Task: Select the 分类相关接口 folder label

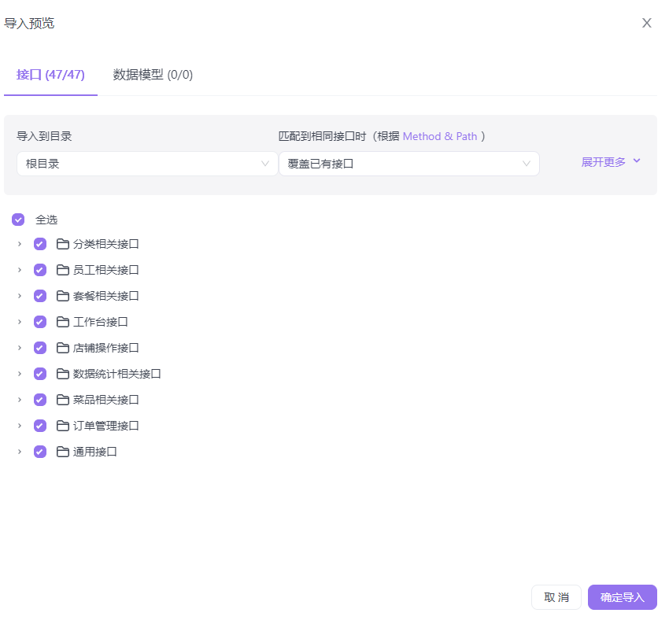Action: point(105,244)
